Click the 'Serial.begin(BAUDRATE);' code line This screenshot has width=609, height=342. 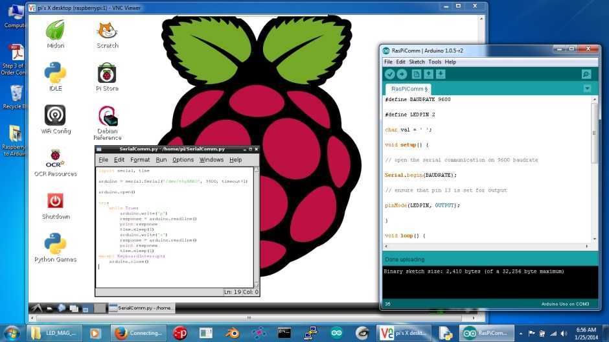point(421,175)
